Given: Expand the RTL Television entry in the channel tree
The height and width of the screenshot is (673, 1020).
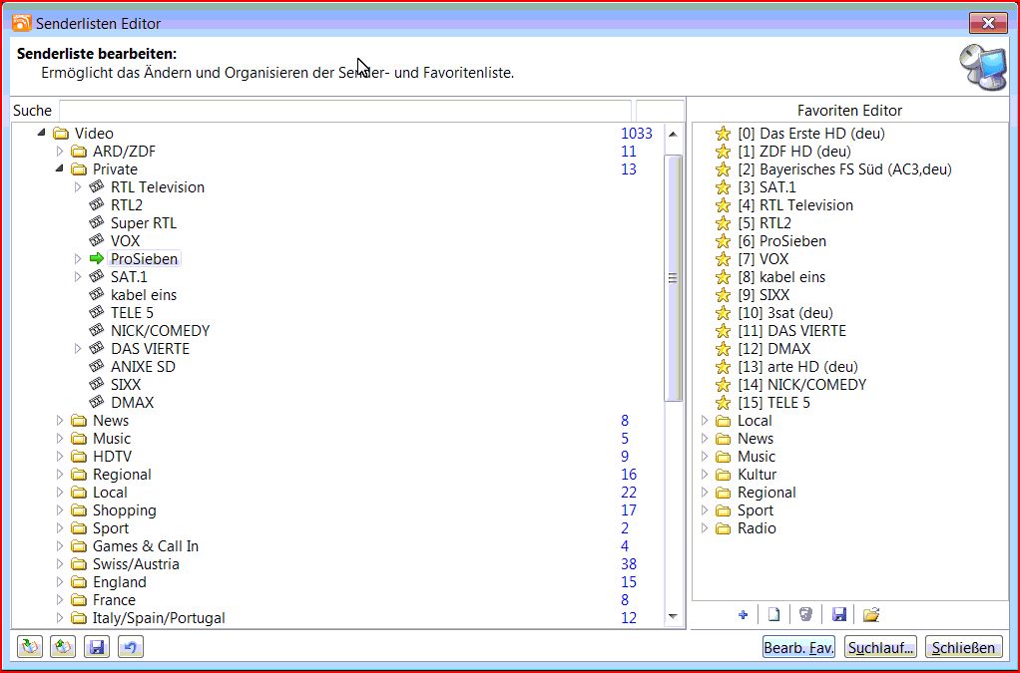Looking at the screenshot, I should 78,187.
